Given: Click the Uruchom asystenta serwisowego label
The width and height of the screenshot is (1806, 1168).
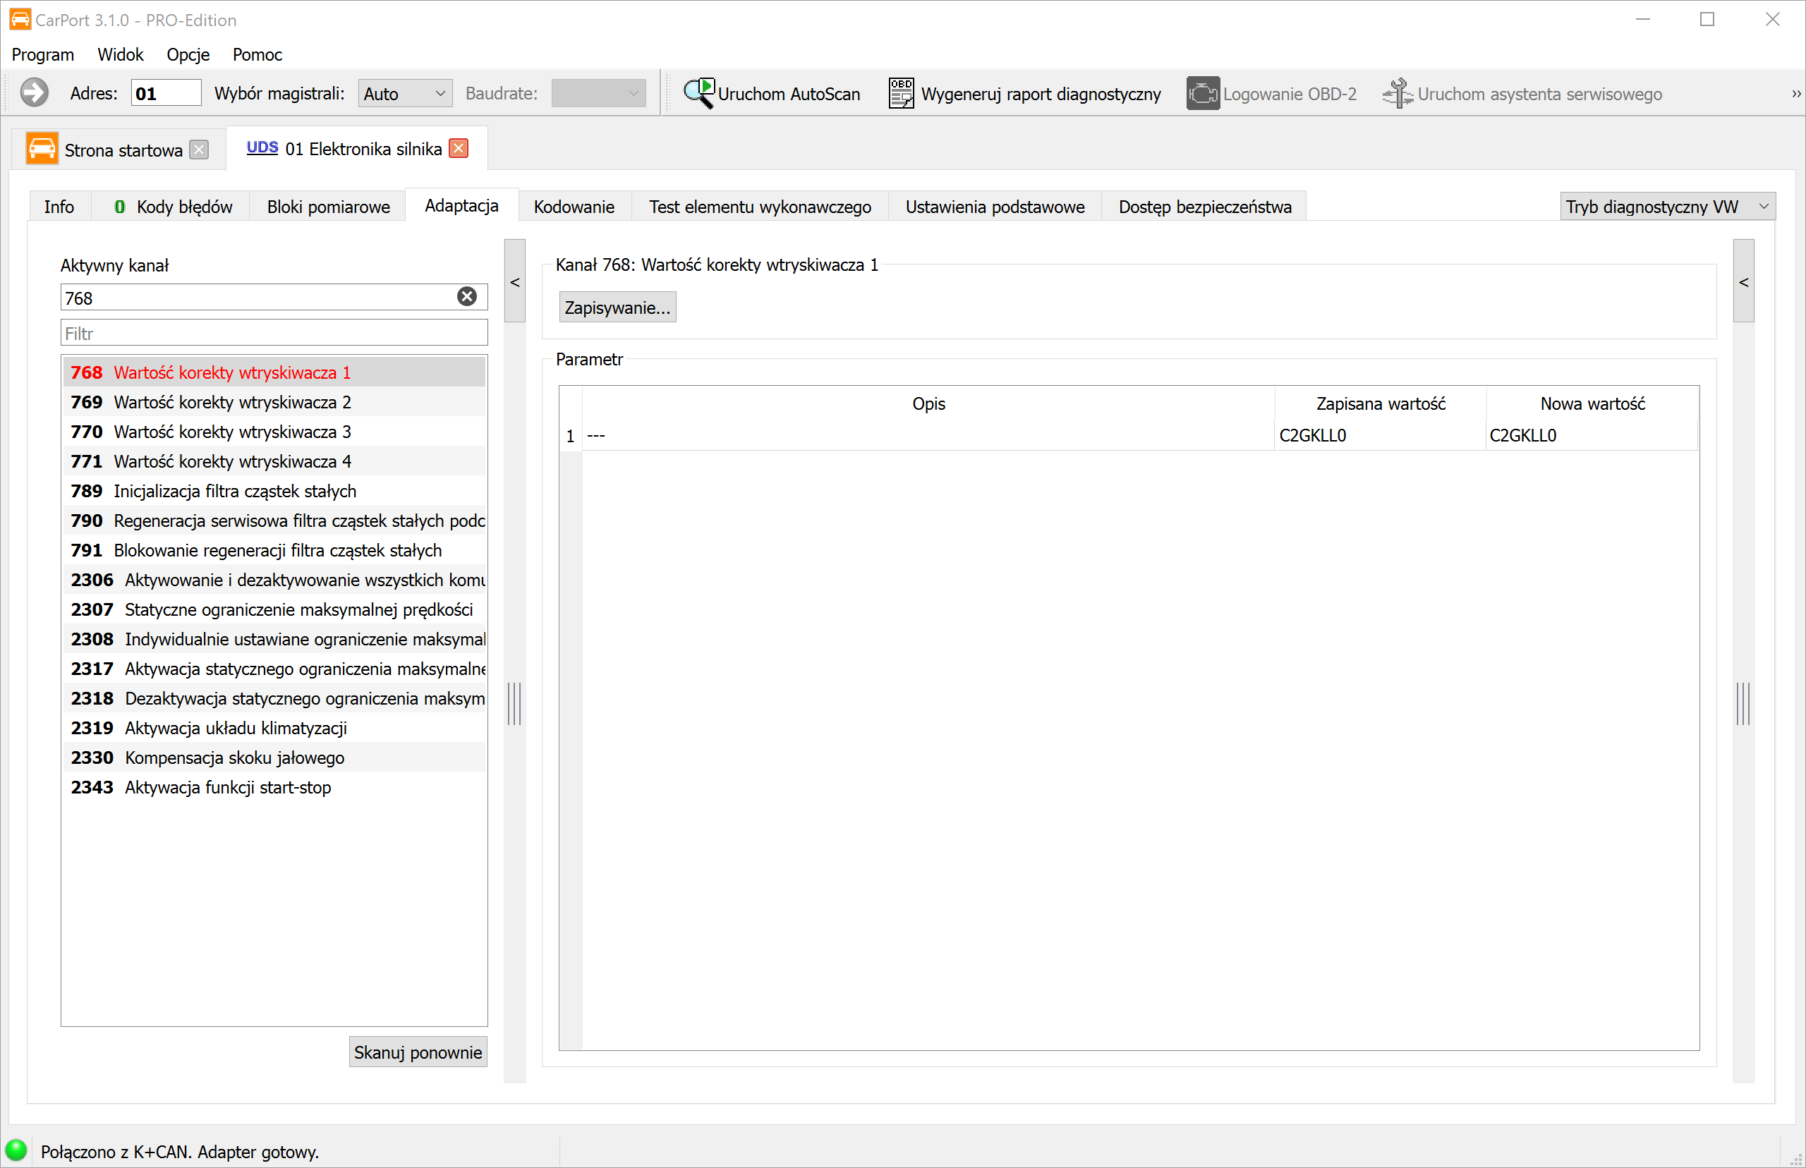Looking at the screenshot, I should [x=1540, y=93].
